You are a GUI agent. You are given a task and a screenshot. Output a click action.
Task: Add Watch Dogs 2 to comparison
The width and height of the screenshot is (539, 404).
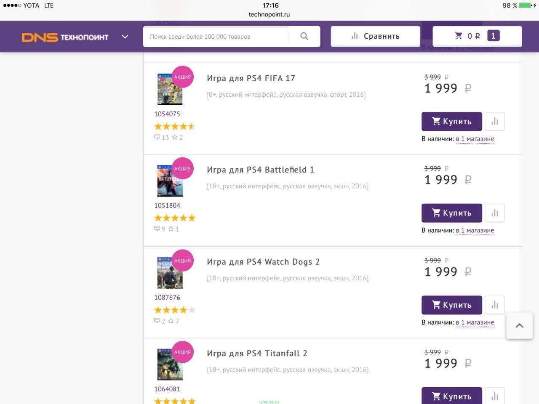point(495,305)
